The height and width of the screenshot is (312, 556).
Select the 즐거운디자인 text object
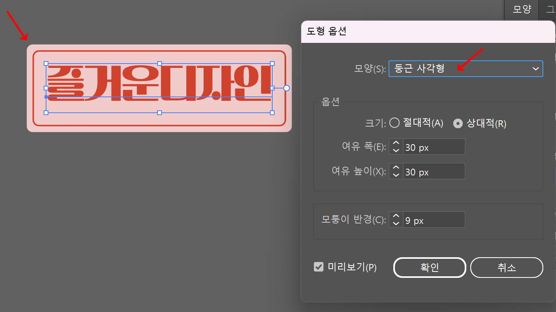tap(159, 87)
